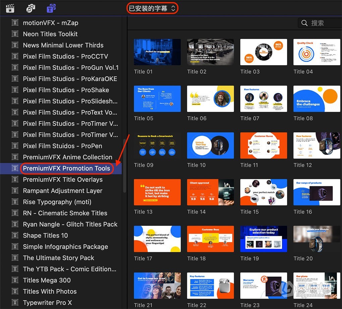This screenshot has width=342, height=309.
Task: Select PremiumVFX Promotion Tools category
Action: (66, 168)
